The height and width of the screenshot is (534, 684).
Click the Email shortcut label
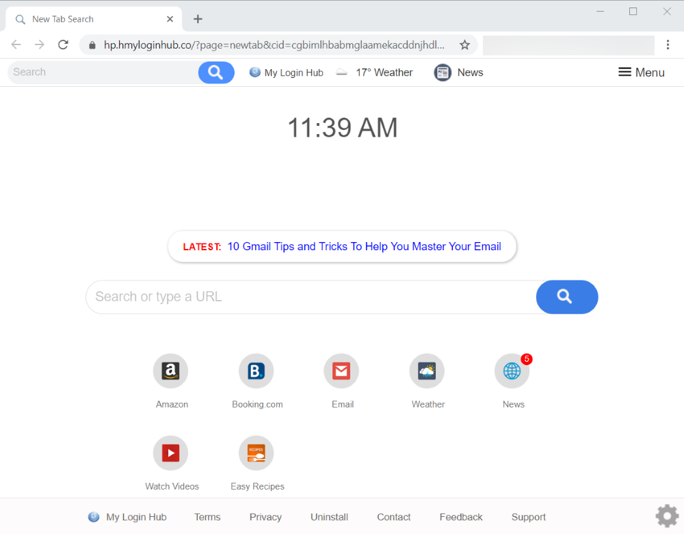tap(343, 405)
